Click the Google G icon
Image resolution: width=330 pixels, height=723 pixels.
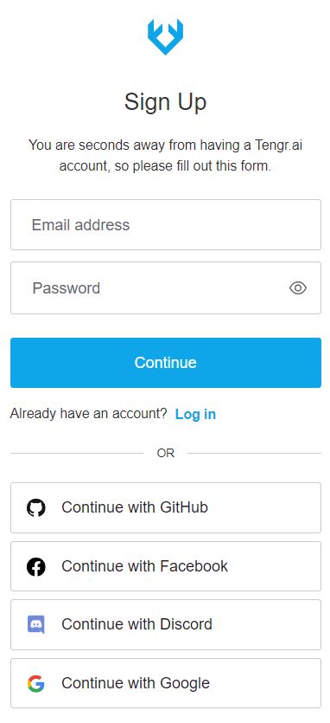pyautogui.click(x=36, y=683)
